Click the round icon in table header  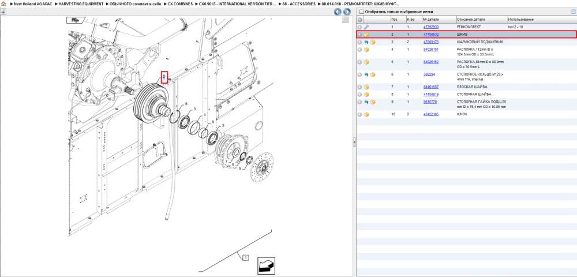pos(359,20)
